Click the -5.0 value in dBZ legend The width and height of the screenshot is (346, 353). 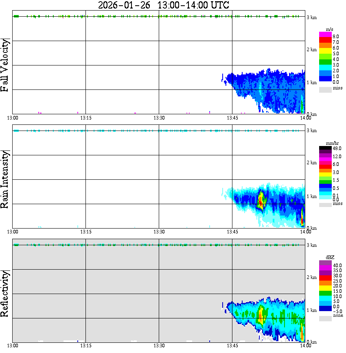(337, 312)
